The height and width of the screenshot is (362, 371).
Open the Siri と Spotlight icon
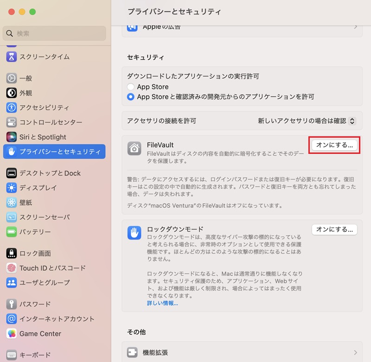[x=11, y=137]
